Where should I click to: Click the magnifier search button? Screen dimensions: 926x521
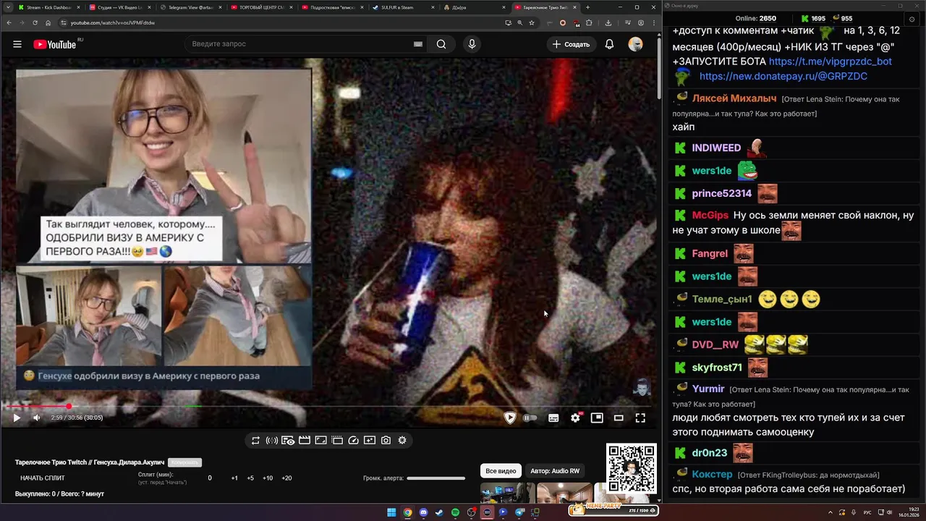(441, 44)
